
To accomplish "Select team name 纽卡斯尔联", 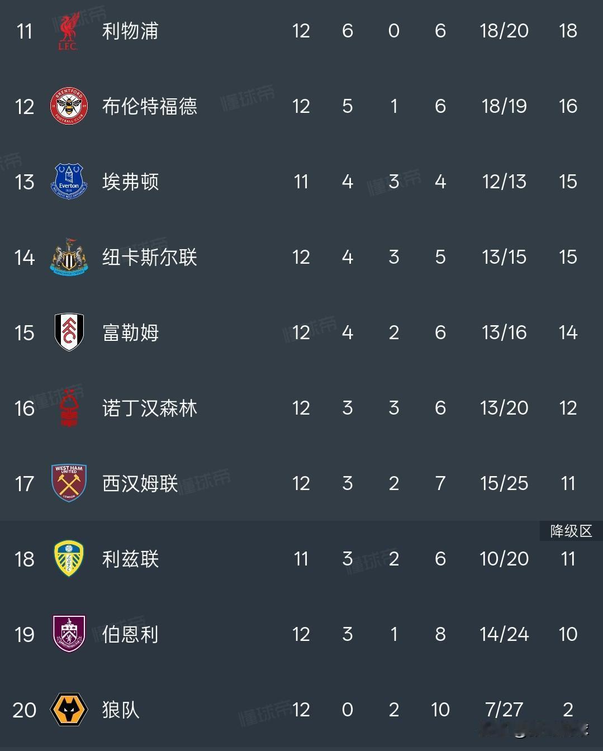I will pos(150,257).
